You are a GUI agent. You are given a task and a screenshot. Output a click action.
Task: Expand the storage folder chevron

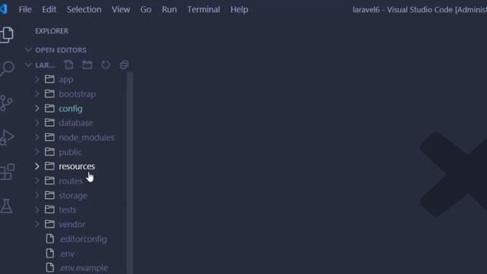pyautogui.click(x=37, y=195)
